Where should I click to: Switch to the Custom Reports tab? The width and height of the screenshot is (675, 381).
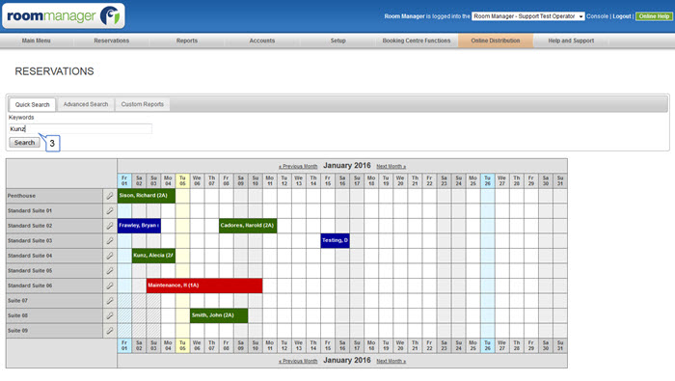pos(143,104)
